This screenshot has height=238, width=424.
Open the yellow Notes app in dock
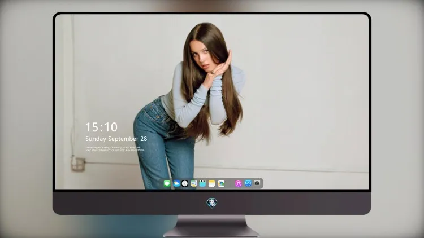pyautogui.click(x=212, y=183)
